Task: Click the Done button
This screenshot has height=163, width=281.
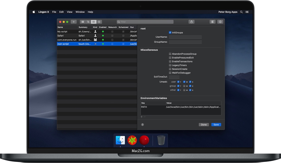Action: [x=204, y=125]
